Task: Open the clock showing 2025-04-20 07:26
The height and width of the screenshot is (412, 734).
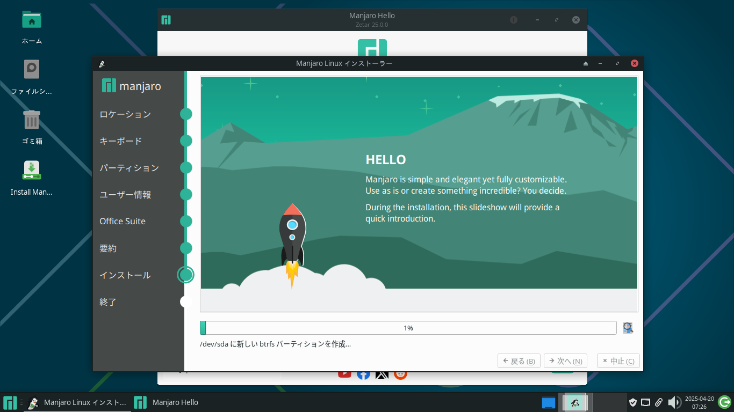Action: point(699,402)
